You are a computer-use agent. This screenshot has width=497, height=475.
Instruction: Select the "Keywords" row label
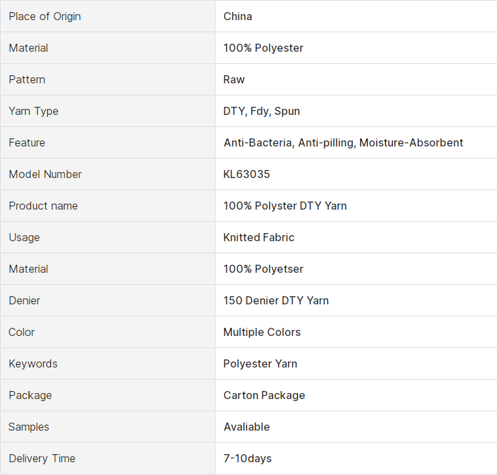(x=33, y=363)
